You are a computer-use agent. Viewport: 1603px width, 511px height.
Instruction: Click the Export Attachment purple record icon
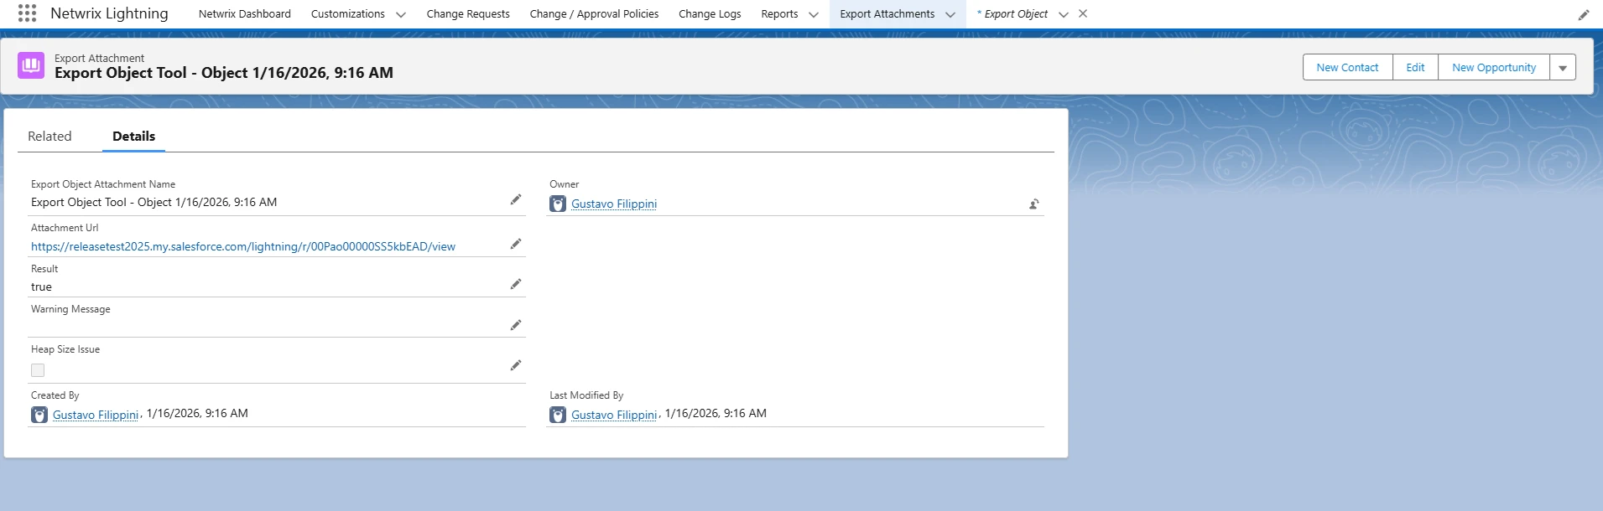[x=31, y=65]
